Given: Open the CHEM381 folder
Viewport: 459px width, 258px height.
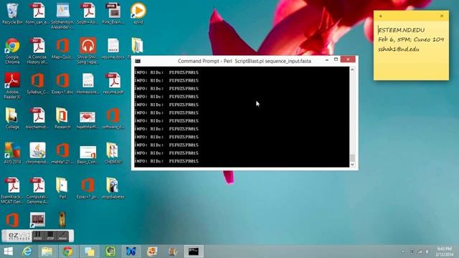Looking at the screenshot, I should (x=113, y=153).
